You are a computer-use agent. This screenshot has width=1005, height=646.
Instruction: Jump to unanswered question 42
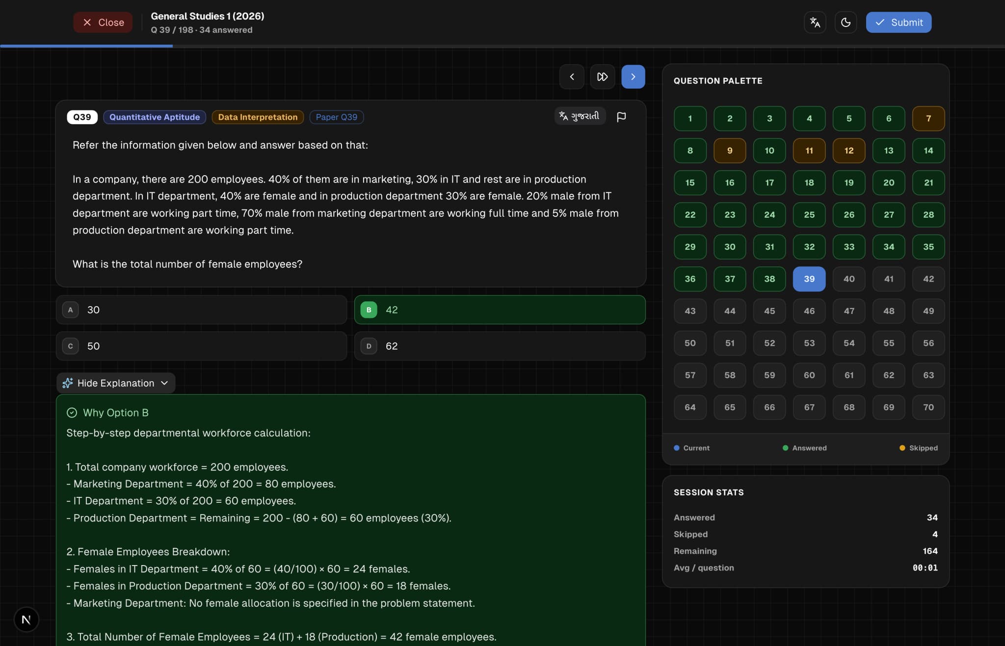(928, 279)
